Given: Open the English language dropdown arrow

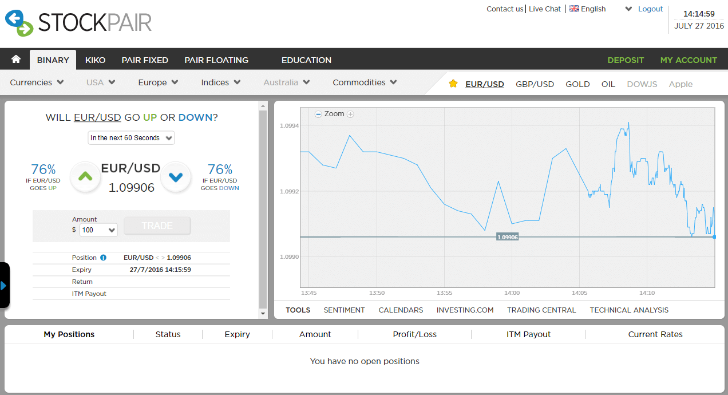Looking at the screenshot, I should click(x=628, y=9).
